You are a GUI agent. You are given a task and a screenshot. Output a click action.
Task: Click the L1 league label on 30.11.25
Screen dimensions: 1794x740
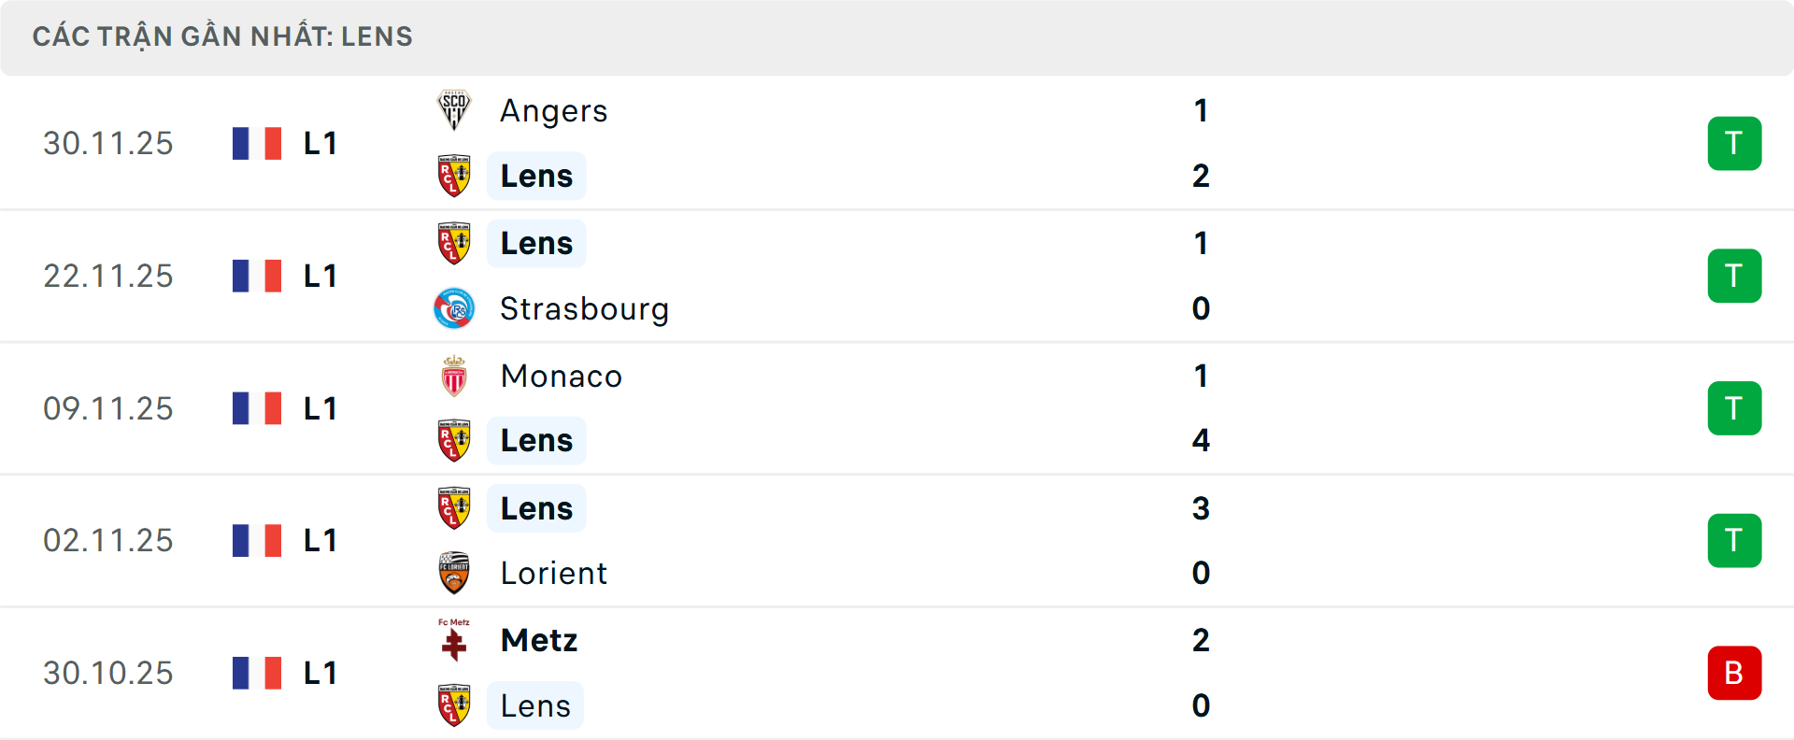point(320,143)
